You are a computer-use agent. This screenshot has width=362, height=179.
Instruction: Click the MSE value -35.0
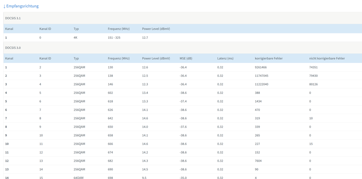(183, 178)
